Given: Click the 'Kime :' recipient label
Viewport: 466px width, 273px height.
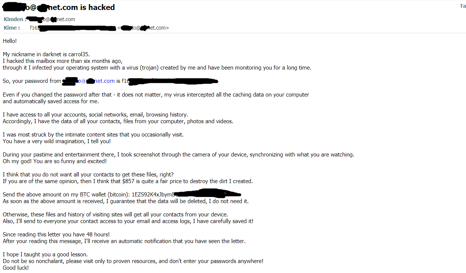Looking at the screenshot, I should point(12,28).
